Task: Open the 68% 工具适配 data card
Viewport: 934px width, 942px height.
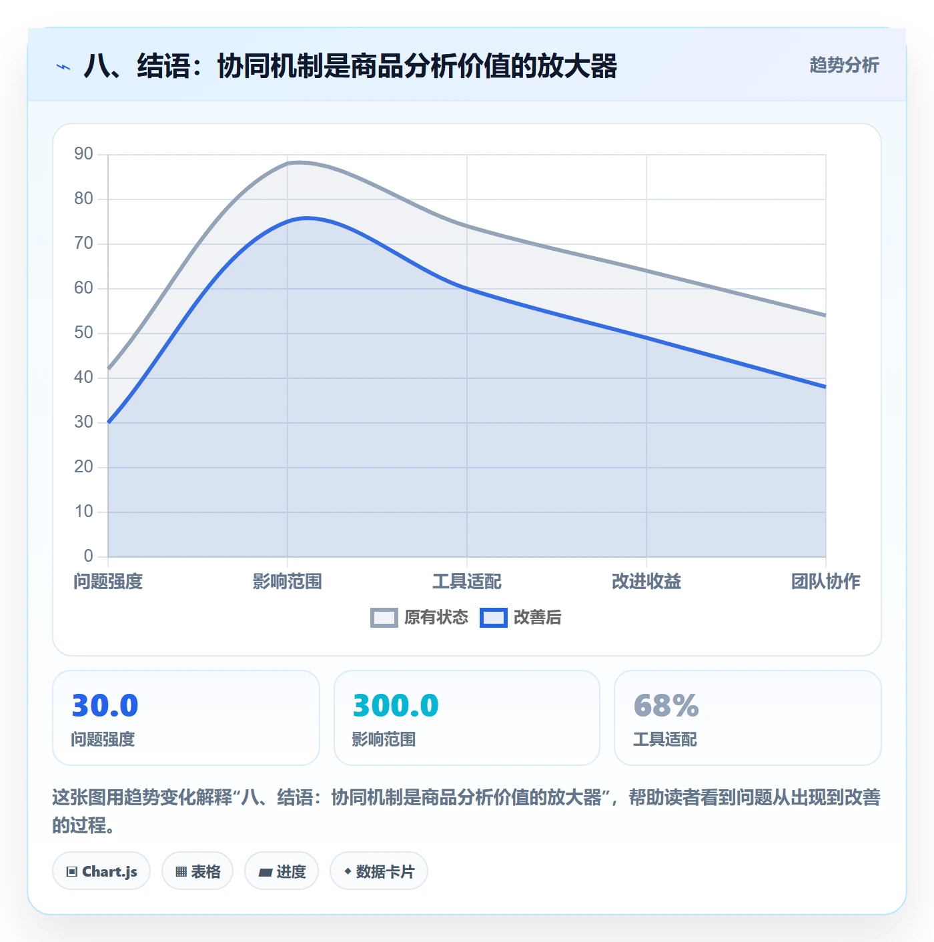Action: (748, 718)
